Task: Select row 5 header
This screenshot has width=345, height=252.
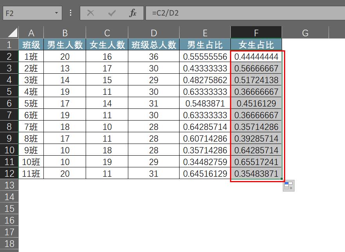Action: [x=9, y=91]
